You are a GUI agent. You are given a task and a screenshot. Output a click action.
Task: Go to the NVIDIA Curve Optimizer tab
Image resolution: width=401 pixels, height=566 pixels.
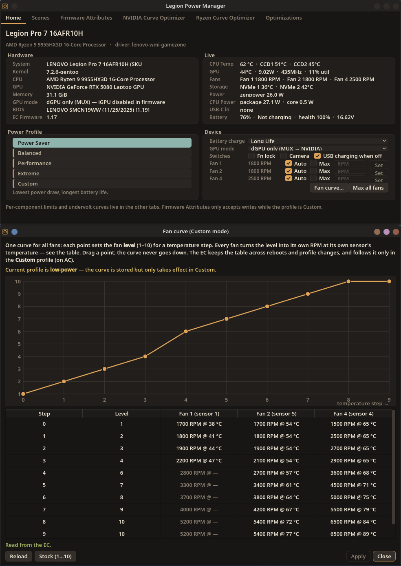click(x=154, y=18)
